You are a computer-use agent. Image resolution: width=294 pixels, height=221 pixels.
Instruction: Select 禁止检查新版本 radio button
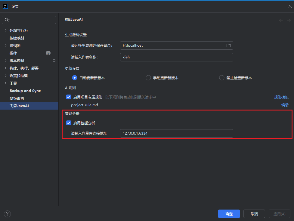tap(221, 78)
